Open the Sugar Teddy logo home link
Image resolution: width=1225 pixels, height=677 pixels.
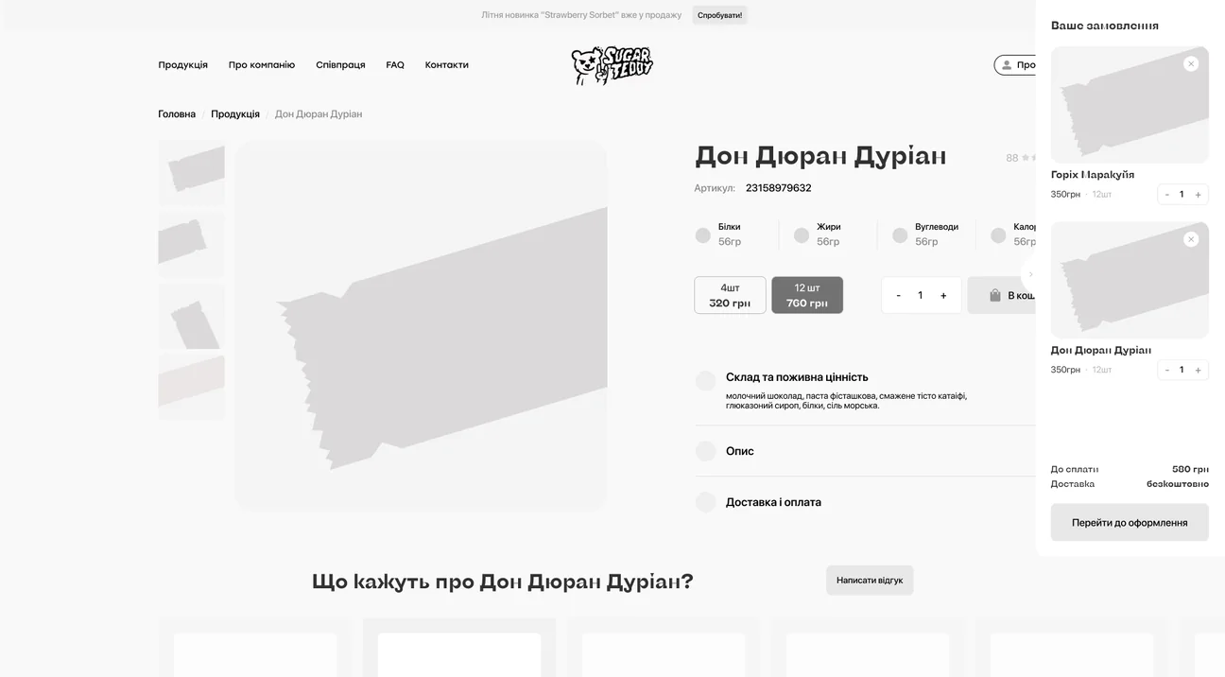(x=612, y=65)
